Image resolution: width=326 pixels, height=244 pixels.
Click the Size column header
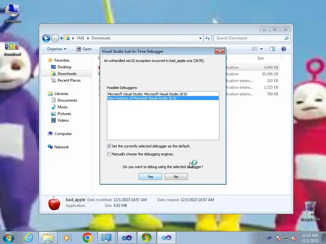(x=268, y=58)
